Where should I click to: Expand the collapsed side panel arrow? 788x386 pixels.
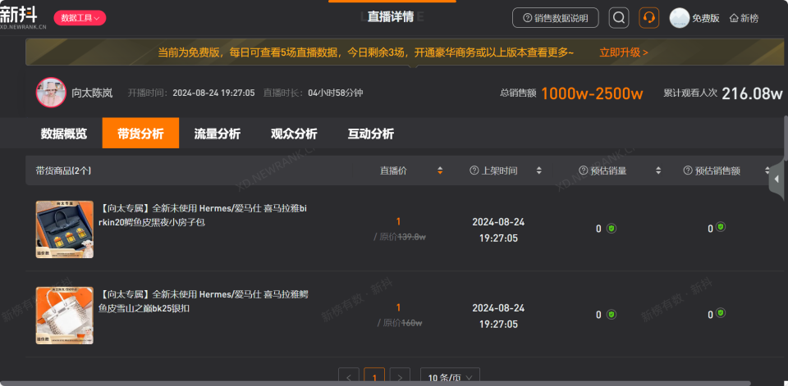click(777, 179)
